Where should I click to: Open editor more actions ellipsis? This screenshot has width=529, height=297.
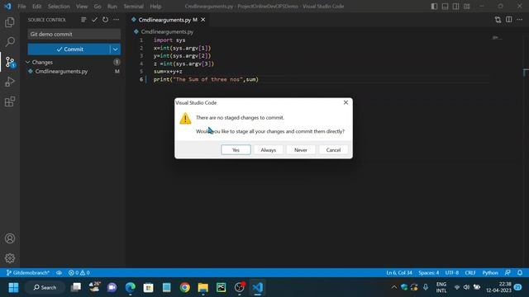(520, 20)
